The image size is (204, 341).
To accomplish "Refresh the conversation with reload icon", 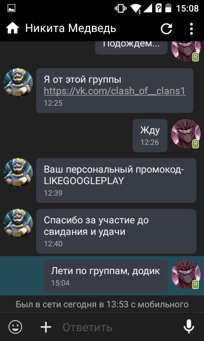I will tap(166, 29).
